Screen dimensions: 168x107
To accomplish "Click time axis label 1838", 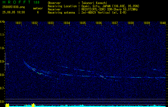I will point(131,23).
